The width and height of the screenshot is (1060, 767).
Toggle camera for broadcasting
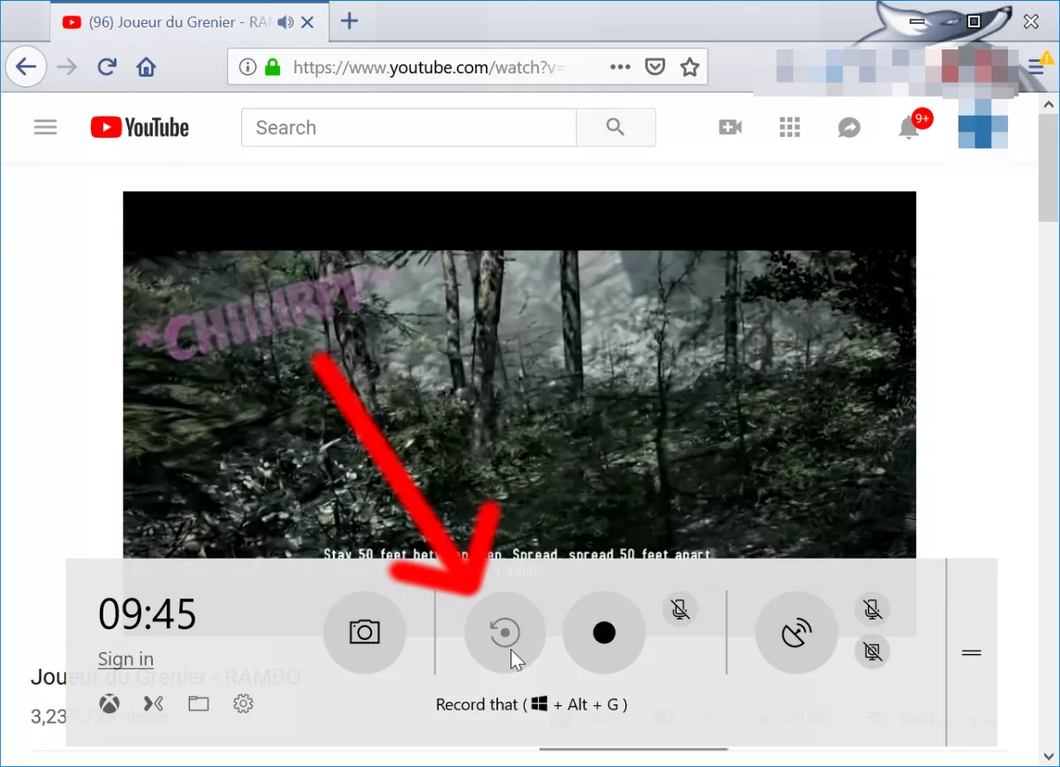(x=873, y=651)
